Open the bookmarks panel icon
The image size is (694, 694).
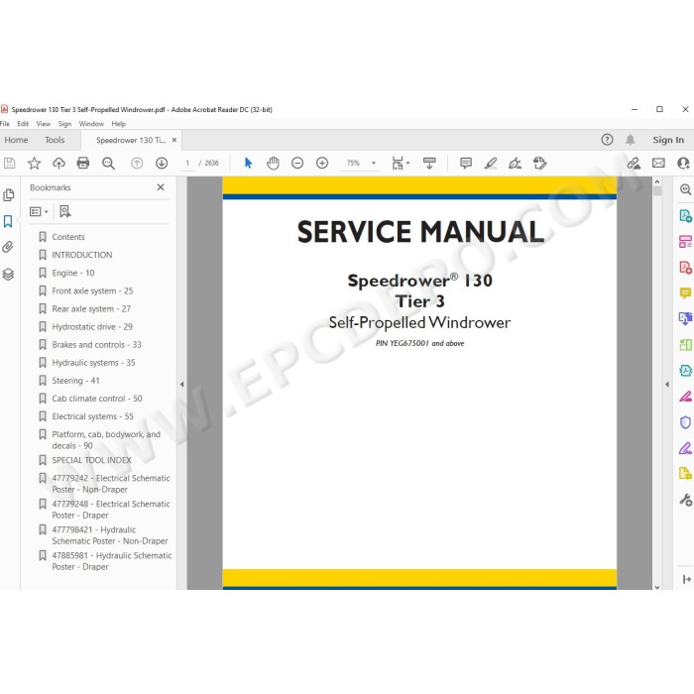point(8,221)
